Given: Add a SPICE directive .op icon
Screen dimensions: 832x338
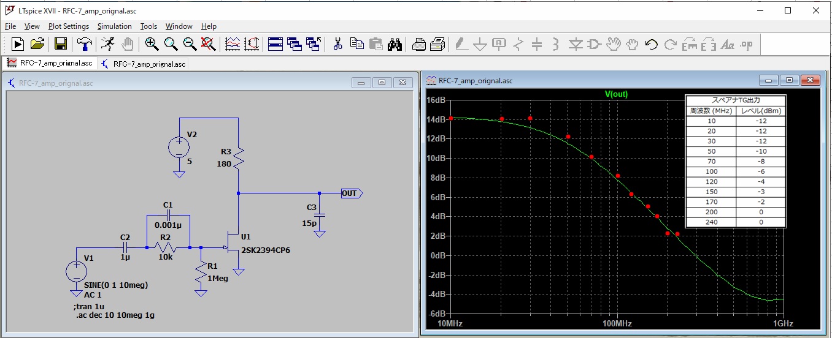Looking at the screenshot, I should click(747, 44).
